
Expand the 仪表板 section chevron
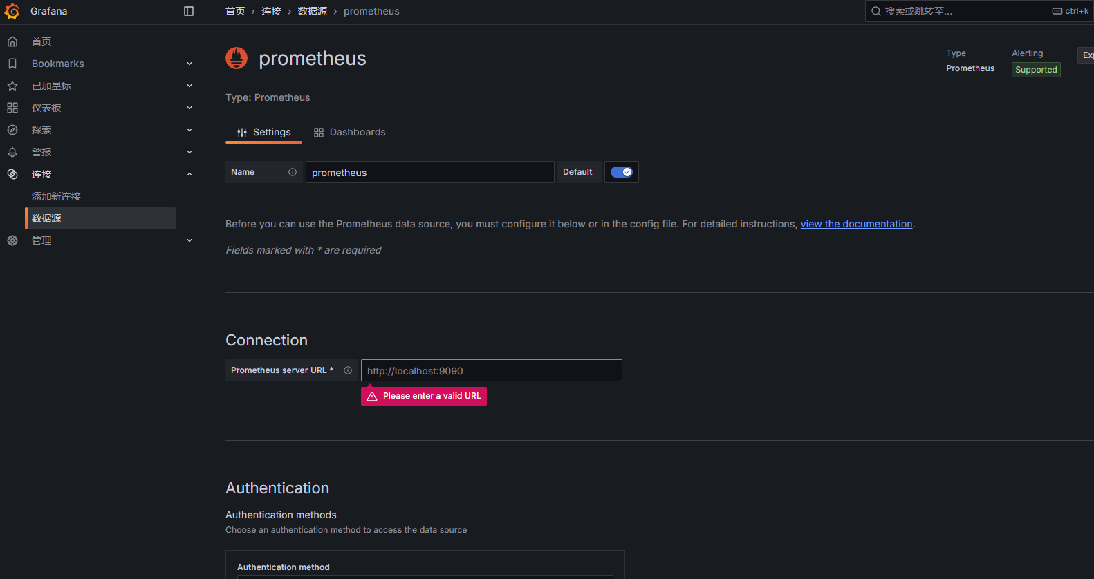tap(189, 108)
